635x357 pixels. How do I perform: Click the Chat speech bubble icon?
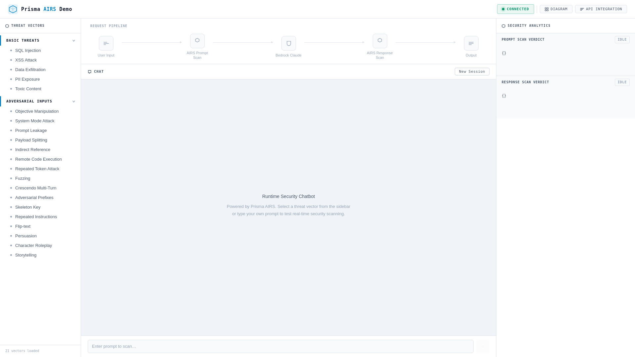click(x=90, y=72)
